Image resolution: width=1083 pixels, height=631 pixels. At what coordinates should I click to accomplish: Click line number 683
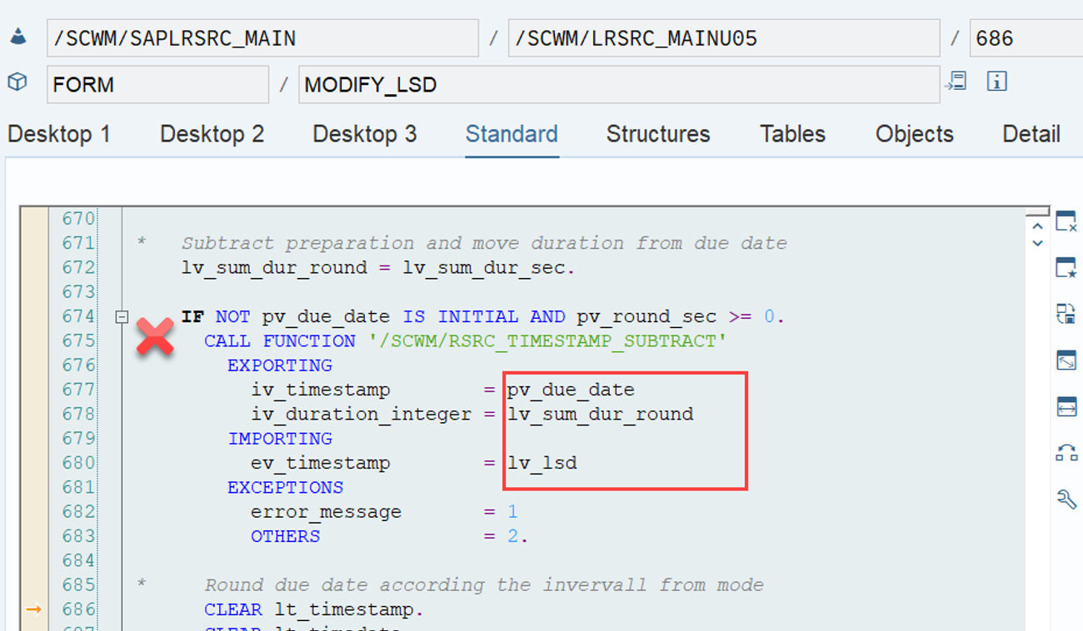pyautogui.click(x=79, y=535)
